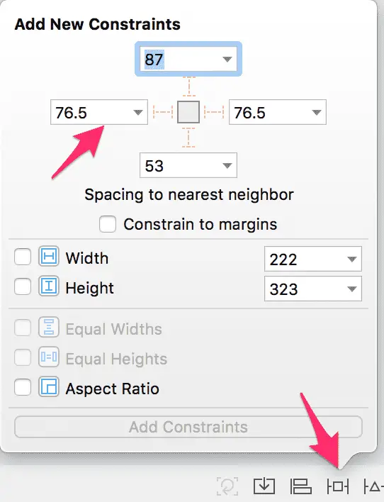
Task: Open the Align constraints tool icon
Action: (x=300, y=486)
